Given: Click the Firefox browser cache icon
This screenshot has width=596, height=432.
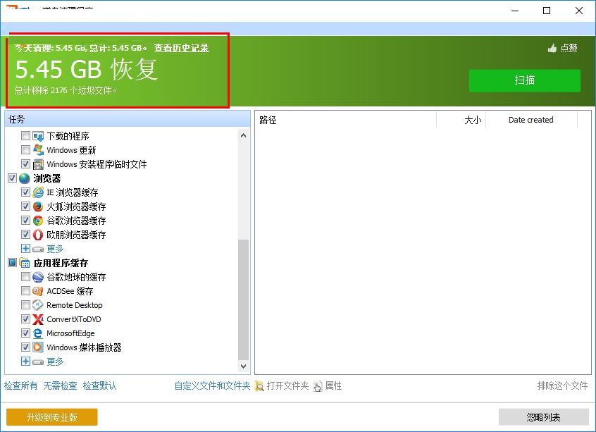Looking at the screenshot, I should (37, 206).
